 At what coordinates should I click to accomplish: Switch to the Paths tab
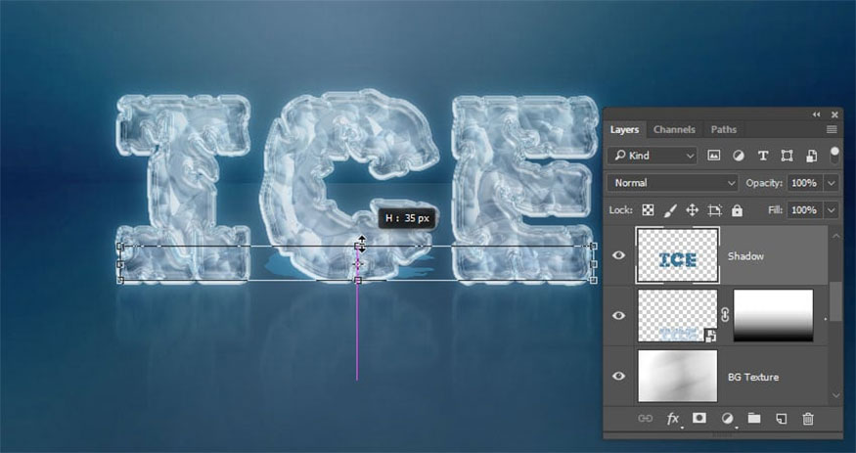point(723,129)
